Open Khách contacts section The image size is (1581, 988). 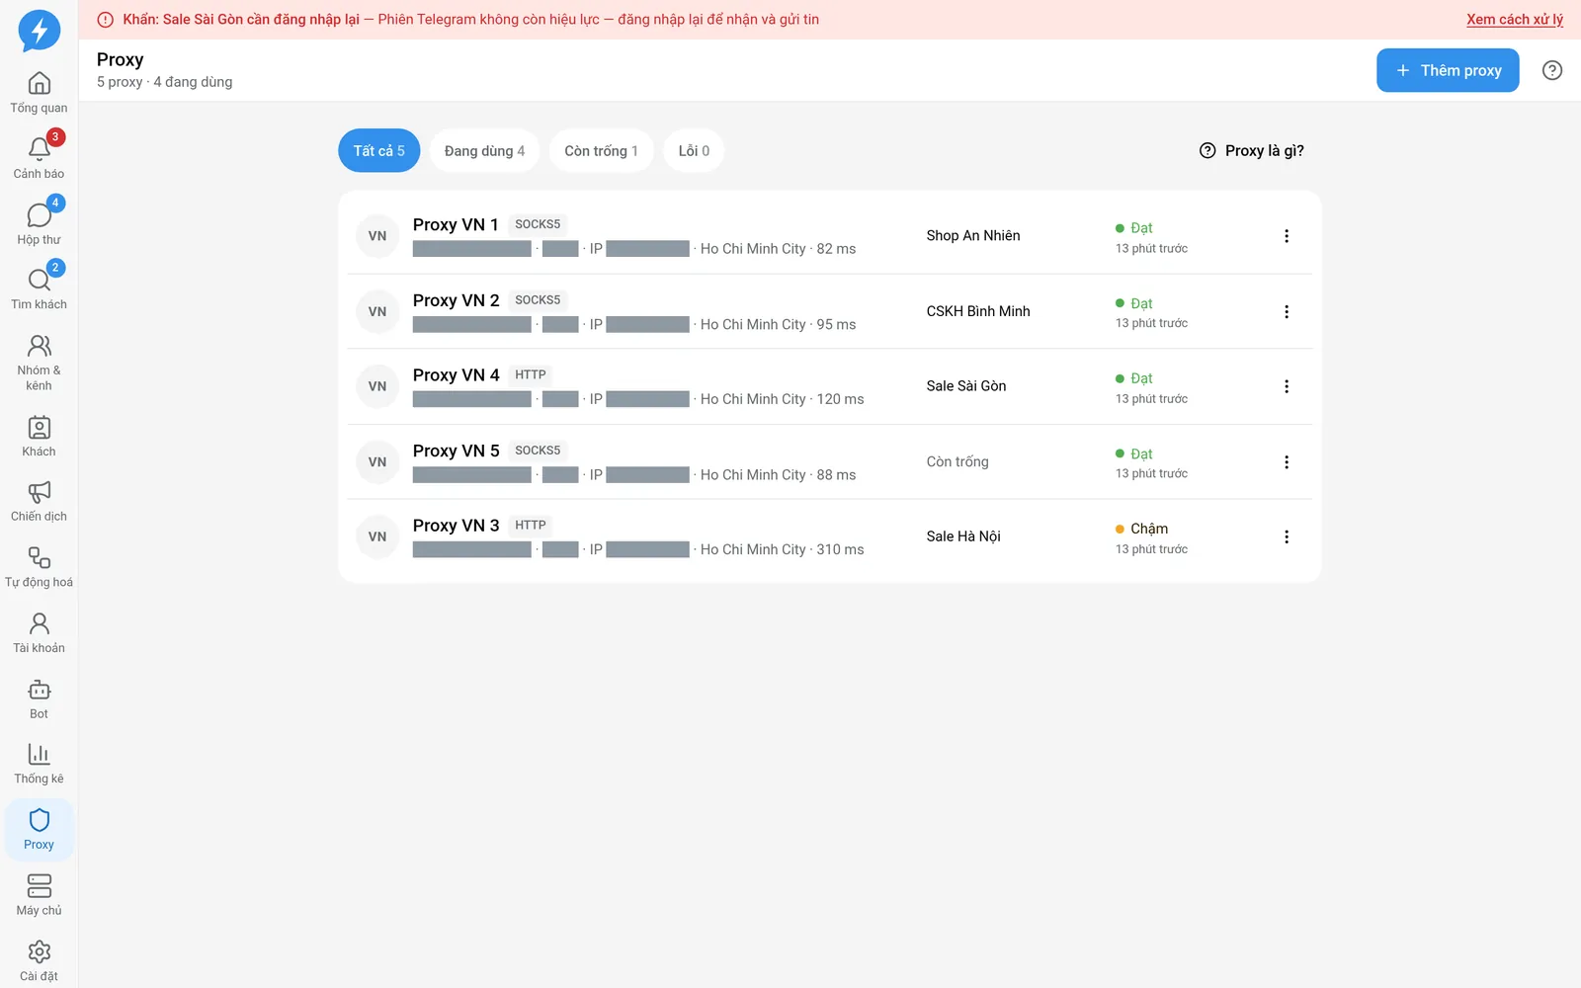point(39,437)
